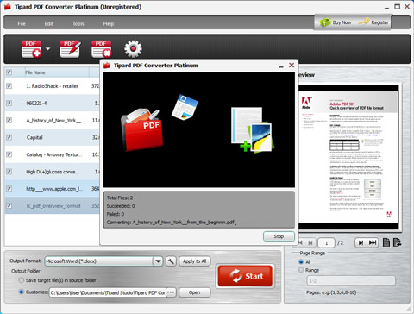Viewport: 414px width, 314px height.
Task: Click the preview page number field
Action: pos(326,243)
